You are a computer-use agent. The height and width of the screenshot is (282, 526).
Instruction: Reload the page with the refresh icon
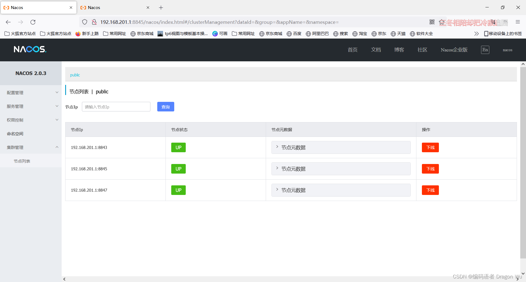click(33, 22)
